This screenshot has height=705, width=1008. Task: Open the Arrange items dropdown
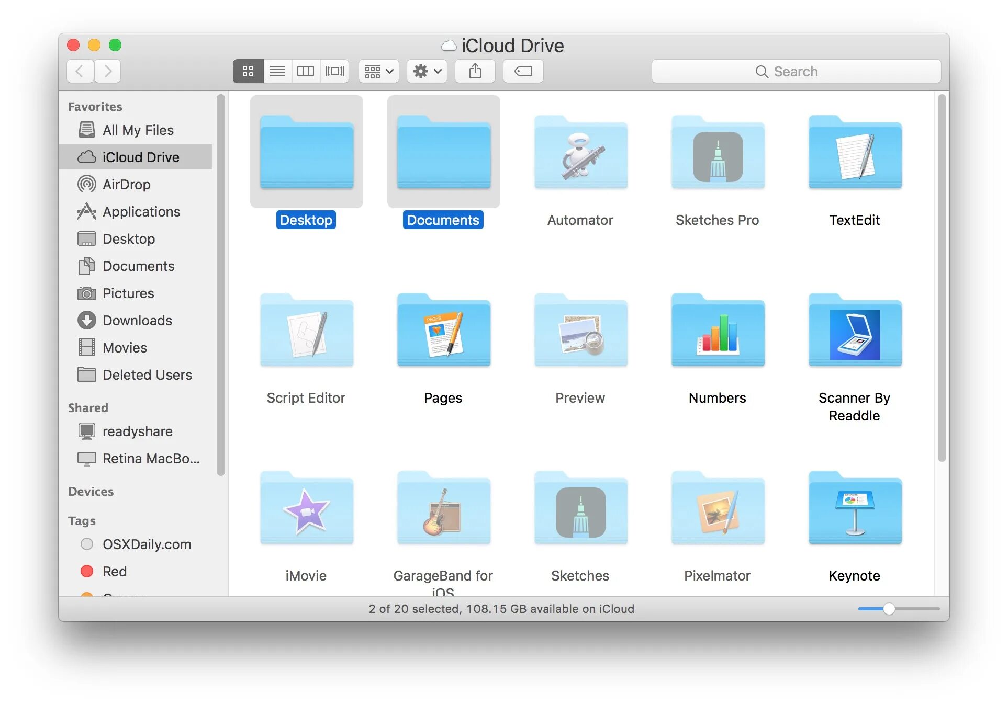pyautogui.click(x=379, y=71)
